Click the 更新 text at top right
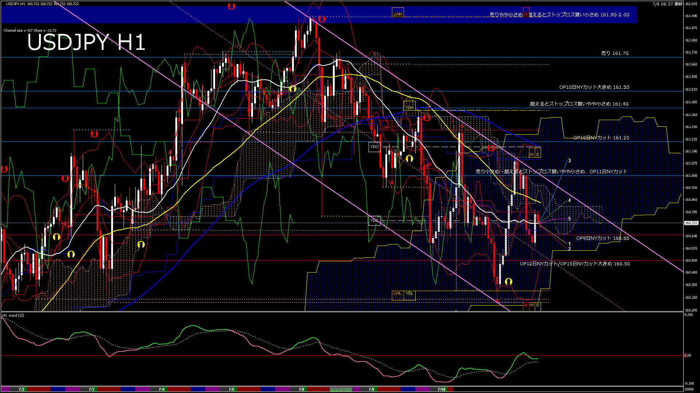 (x=678, y=4)
